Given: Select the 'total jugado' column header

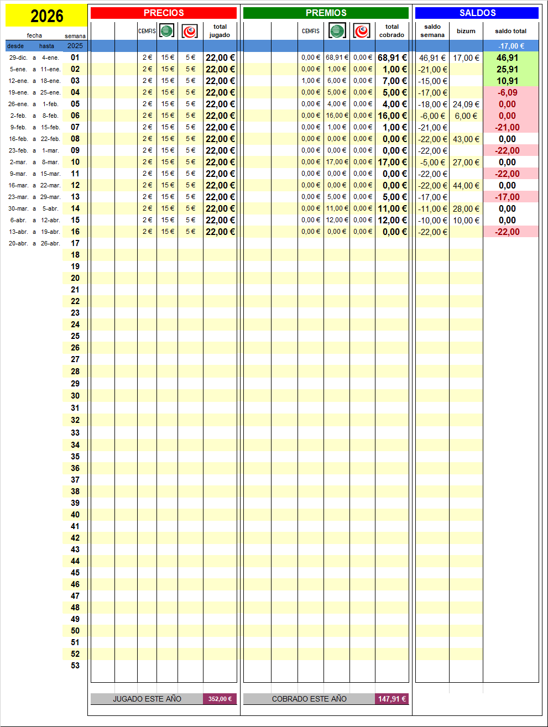Looking at the screenshot, I should pos(220,31).
